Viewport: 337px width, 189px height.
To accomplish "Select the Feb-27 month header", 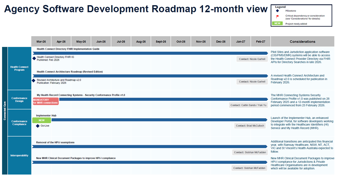I will tap(261, 41).
